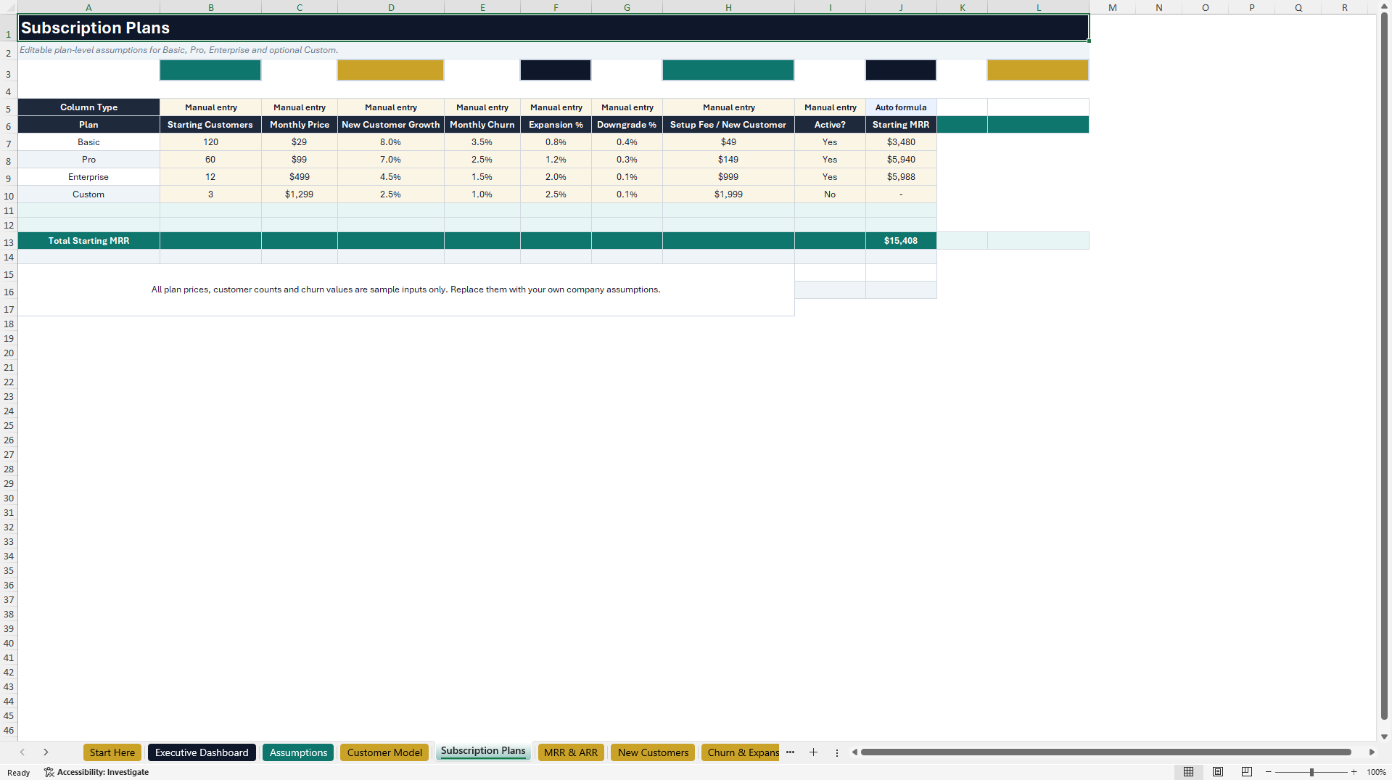Select Basic downgrade 0.4% cell

627,142
